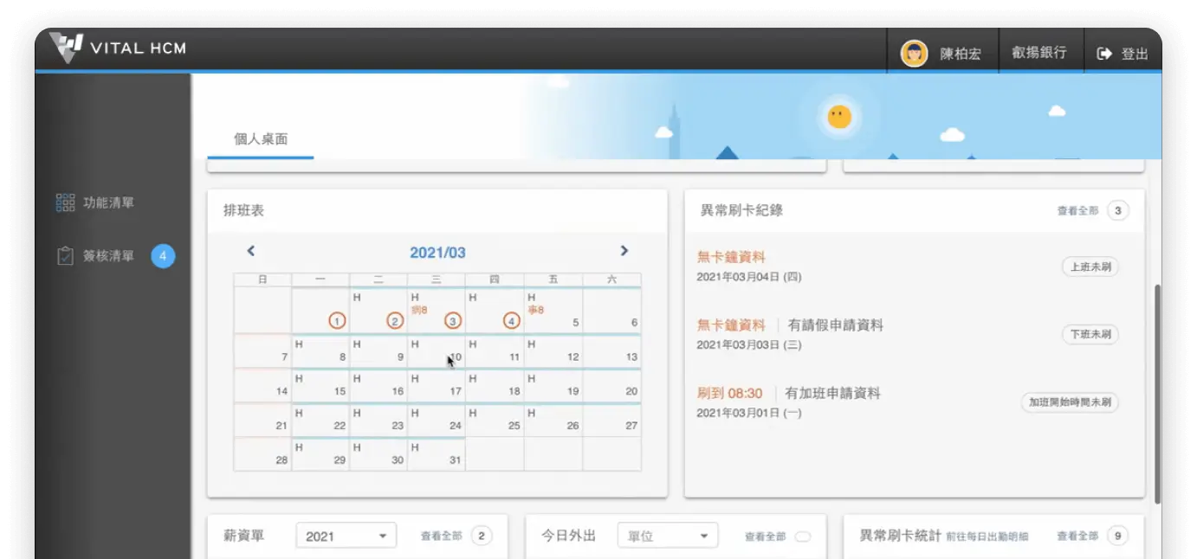
Task: Go to next month in 排班表
Action: (624, 251)
